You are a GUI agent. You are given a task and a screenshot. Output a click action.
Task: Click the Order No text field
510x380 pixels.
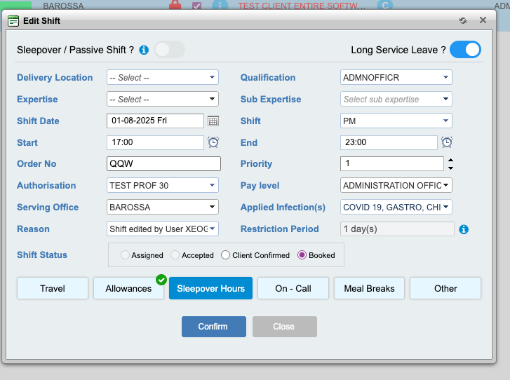(163, 164)
